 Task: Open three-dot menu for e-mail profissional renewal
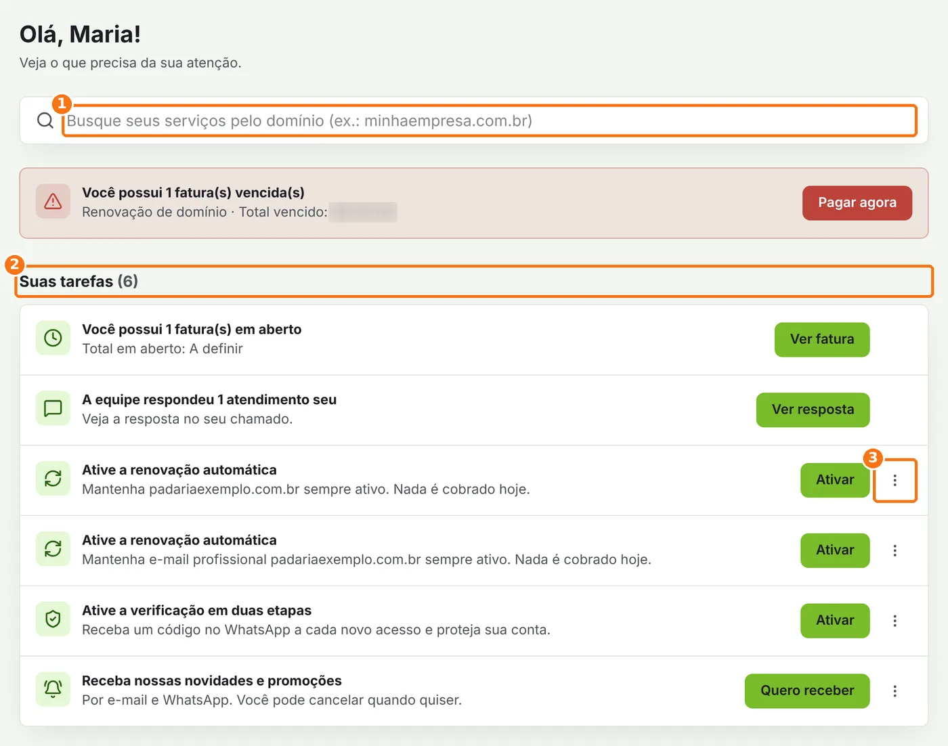[x=895, y=550]
